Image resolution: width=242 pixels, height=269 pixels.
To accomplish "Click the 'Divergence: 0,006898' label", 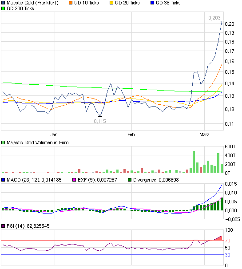I will click(x=156, y=180).
